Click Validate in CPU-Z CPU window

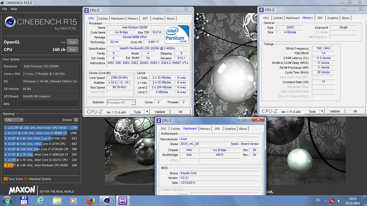point(160,112)
